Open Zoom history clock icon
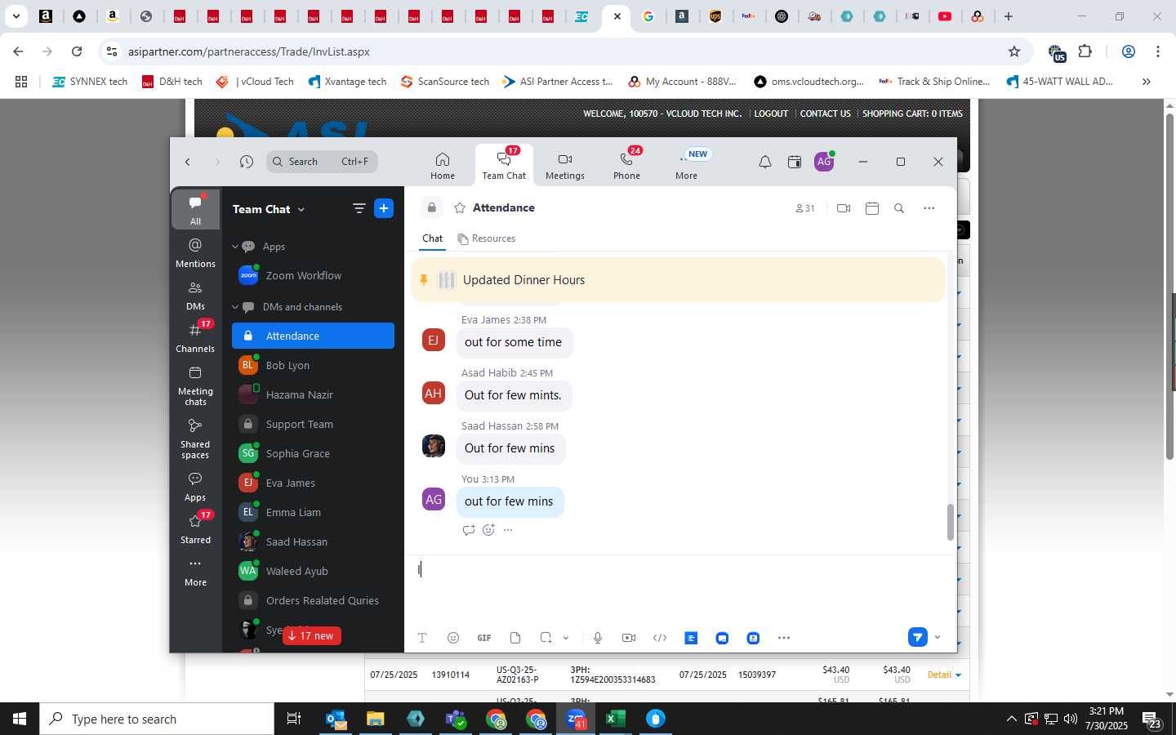This screenshot has width=1176, height=735. pos(246,162)
